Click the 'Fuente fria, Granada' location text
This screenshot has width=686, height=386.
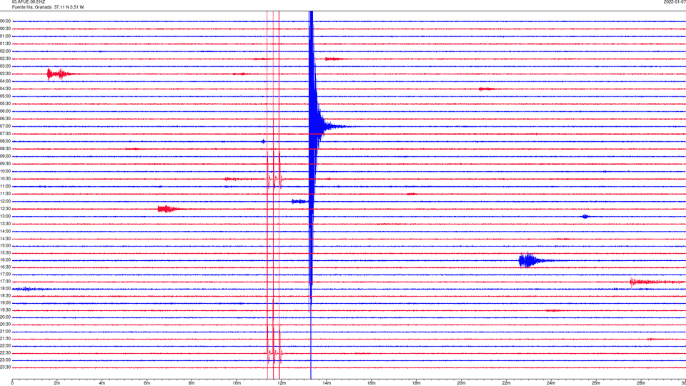click(x=31, y=7)
